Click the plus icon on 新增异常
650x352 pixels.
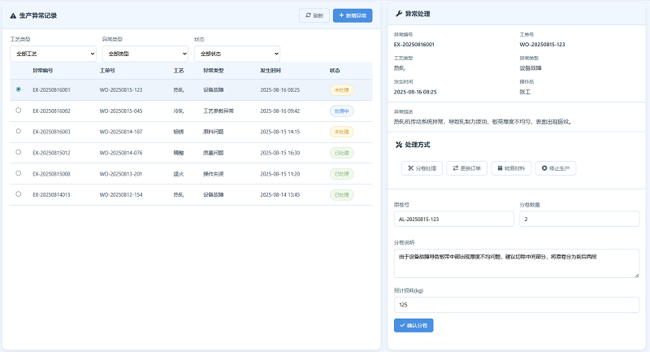pyautogui.click(x=340, y=15)
